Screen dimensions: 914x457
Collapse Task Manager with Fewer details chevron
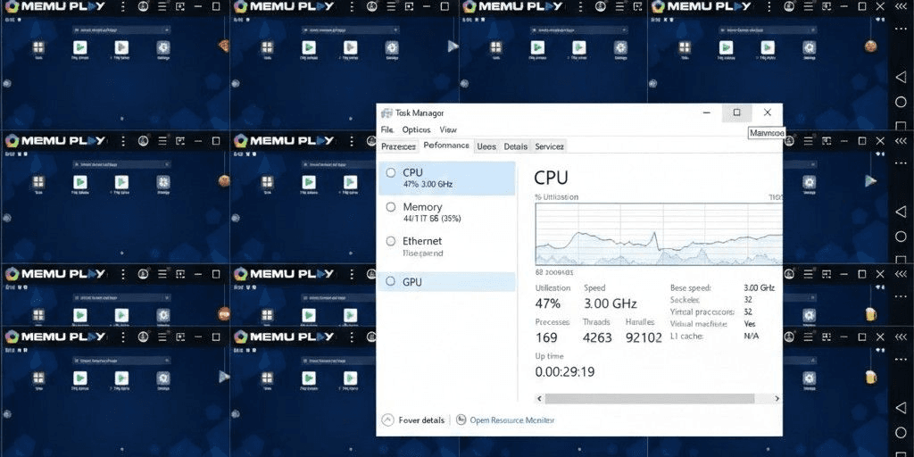387,420
